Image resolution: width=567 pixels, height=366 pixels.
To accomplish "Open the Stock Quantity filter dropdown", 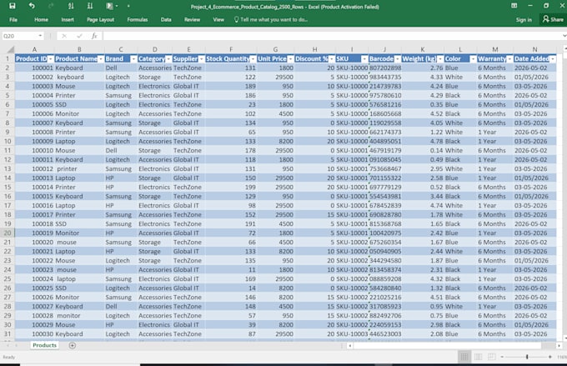I will click(x=253, y=59).
